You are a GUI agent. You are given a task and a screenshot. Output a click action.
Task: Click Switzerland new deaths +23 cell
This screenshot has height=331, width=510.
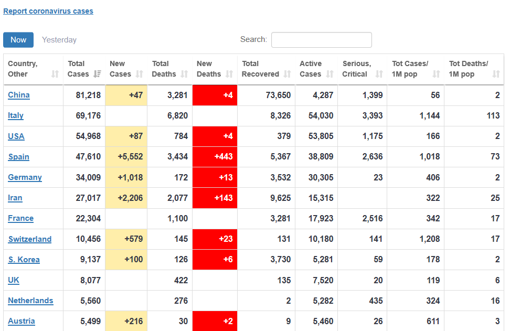pos(215,239)
